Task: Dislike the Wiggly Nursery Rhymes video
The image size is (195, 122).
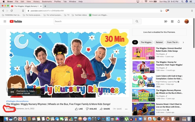Action: click(91, 109)
